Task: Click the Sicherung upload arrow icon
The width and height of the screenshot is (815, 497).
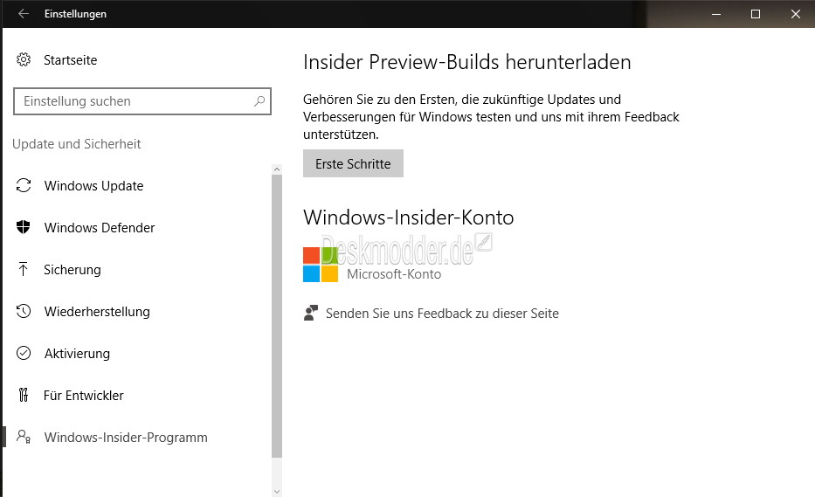Action: [24, 269]
